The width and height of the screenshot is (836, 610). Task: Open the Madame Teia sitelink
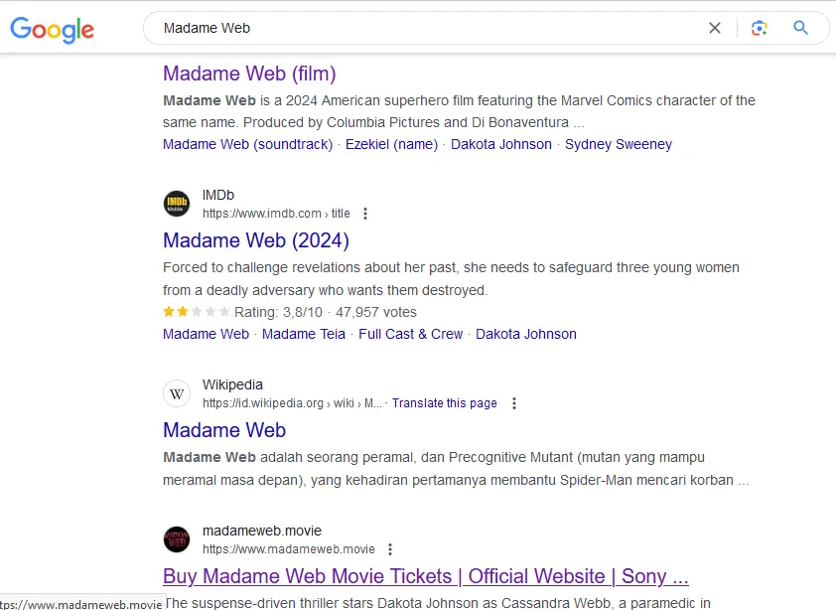(304, 334)
